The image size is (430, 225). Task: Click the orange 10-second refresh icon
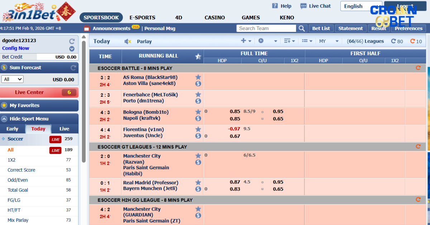click(x=412, y=41)
